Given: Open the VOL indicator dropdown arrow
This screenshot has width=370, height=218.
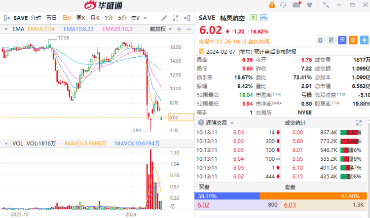Looking at the screenshot, I should pyautogui.click(x=6, y=144).
